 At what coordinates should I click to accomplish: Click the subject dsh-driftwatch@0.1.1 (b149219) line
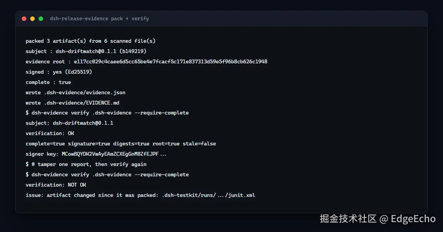click(x=86, y=52)
